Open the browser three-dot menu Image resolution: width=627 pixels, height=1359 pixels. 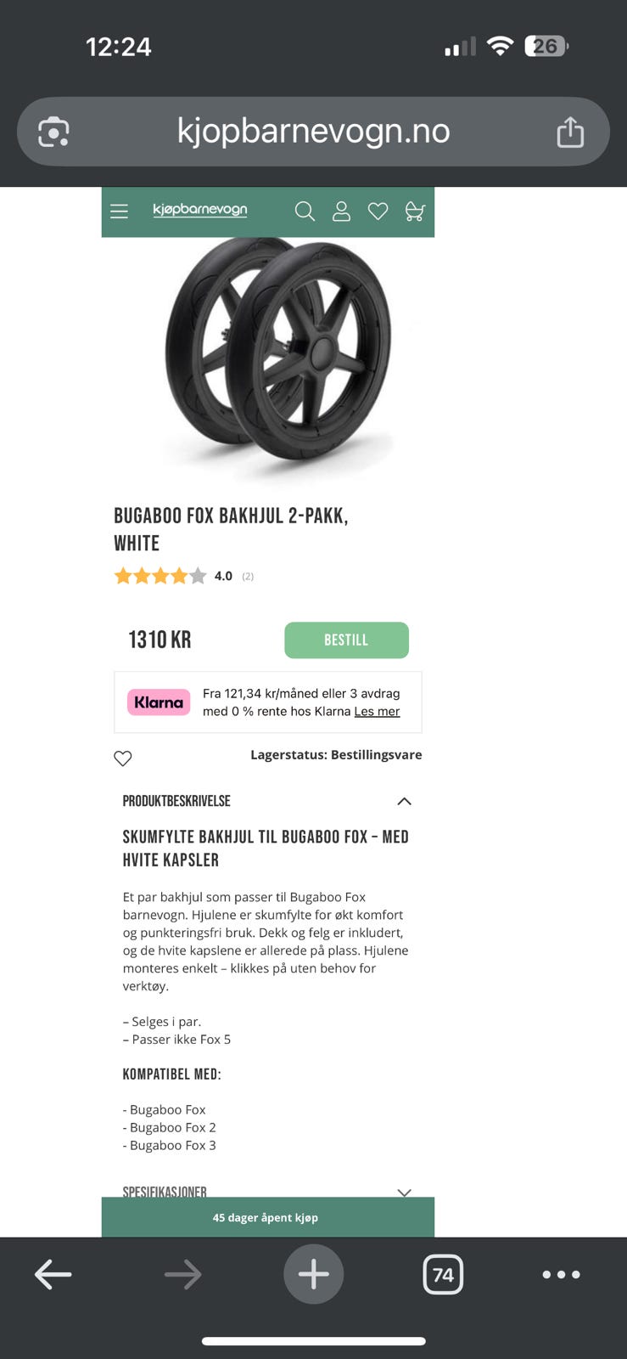(561, 1274)
